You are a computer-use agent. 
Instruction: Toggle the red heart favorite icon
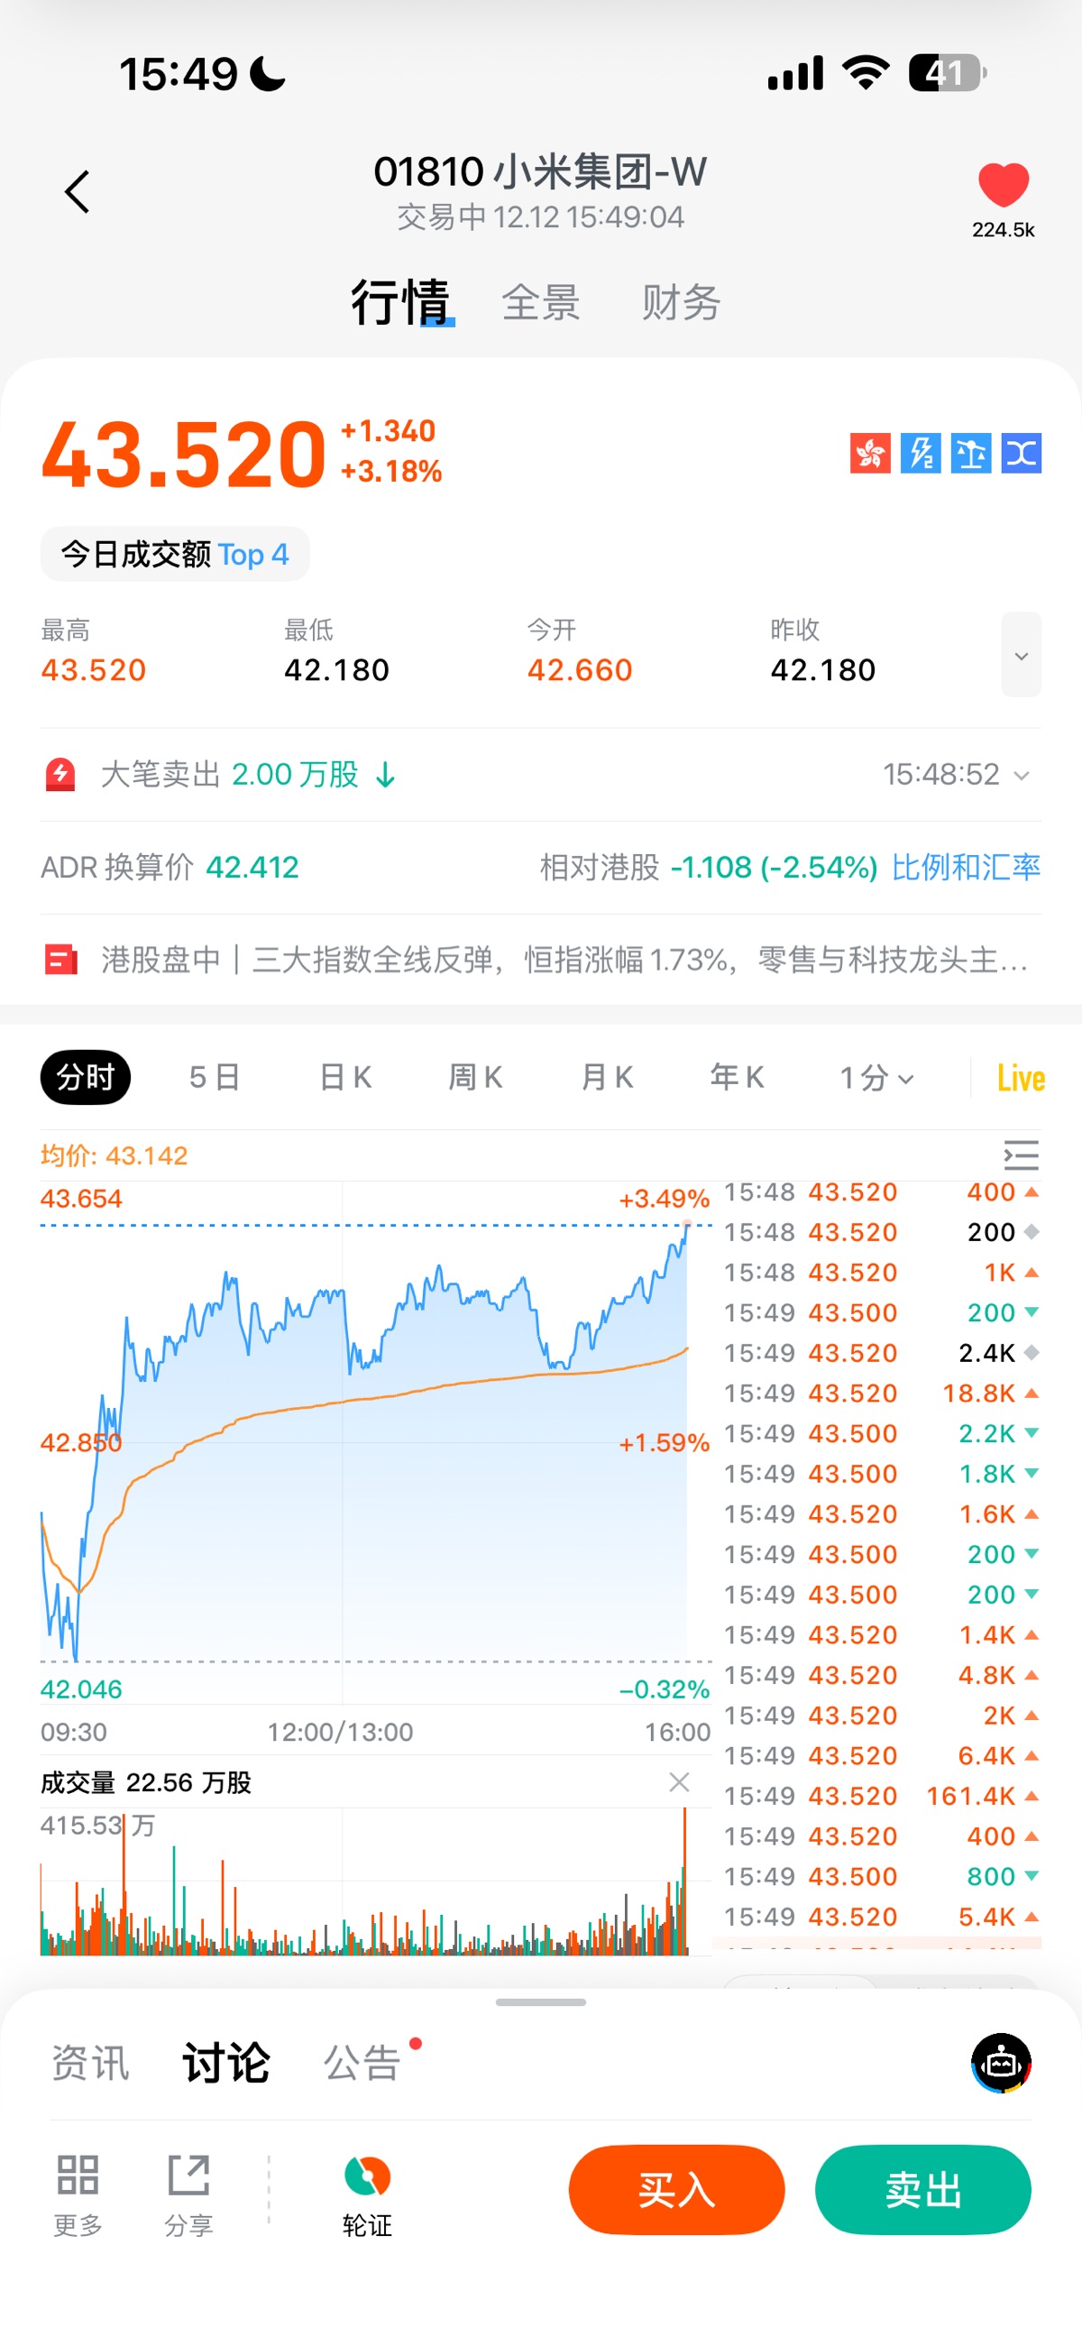point(1003,185)
